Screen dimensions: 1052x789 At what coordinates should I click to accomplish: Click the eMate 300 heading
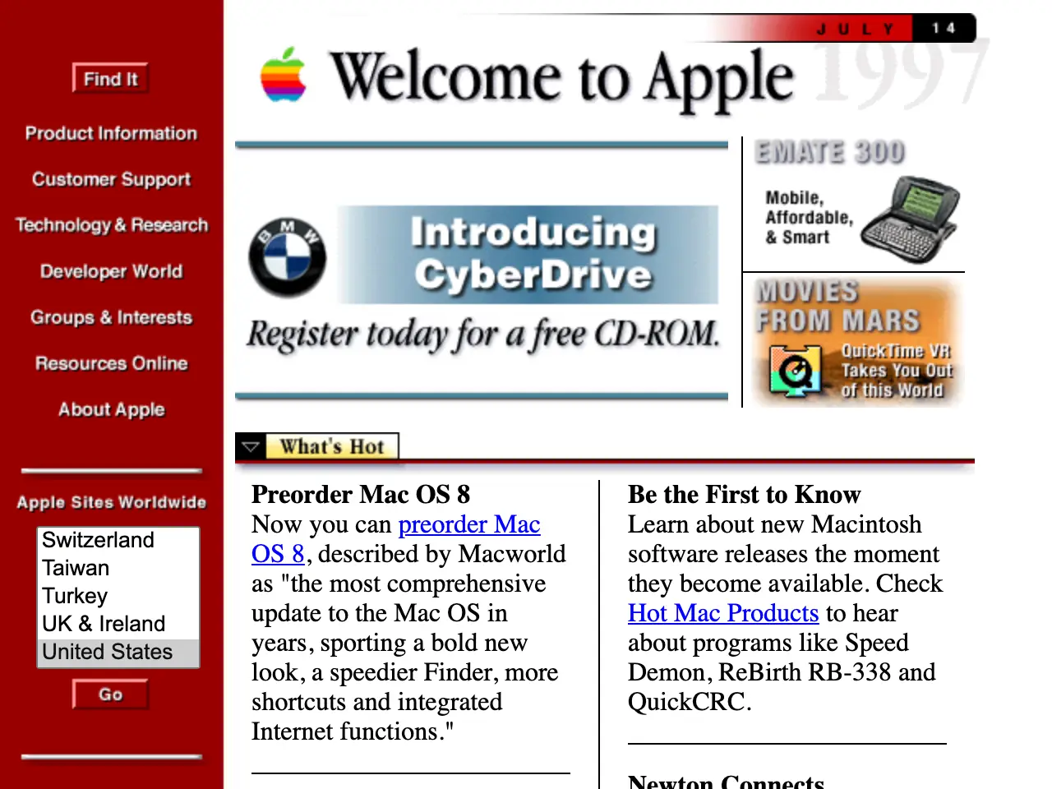click(x=830, y=152)
